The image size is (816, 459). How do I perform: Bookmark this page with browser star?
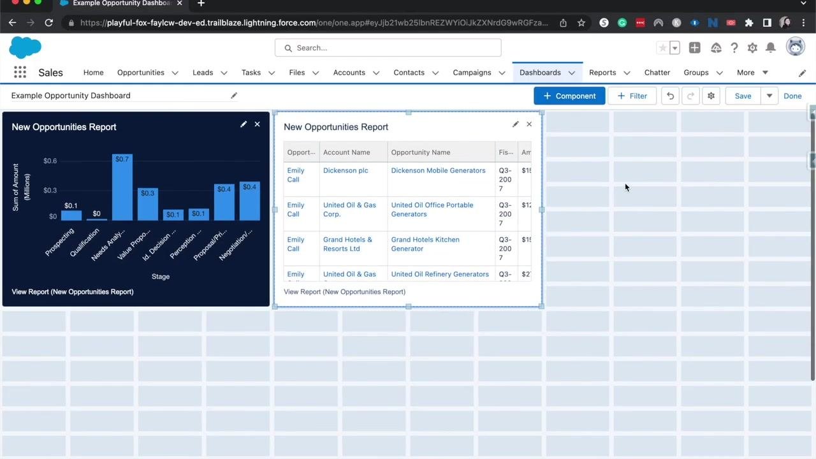(x=581, y=23)
